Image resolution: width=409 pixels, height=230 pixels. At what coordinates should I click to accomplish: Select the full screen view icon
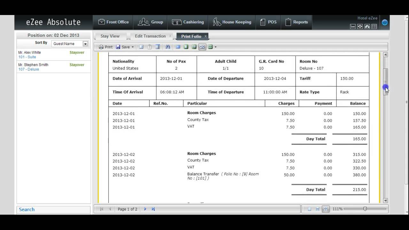tap(178, 47)
